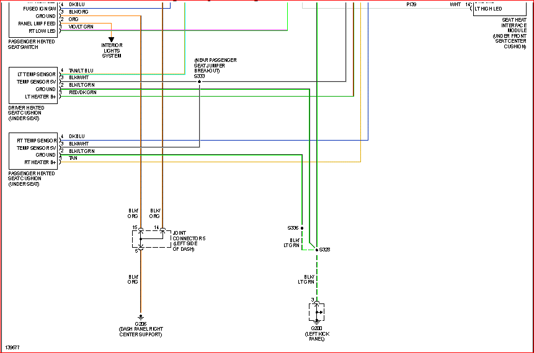Click the LT TEMP SENSOR terminal label
This screenshot has height=353, width=534.
click(37, 74)
